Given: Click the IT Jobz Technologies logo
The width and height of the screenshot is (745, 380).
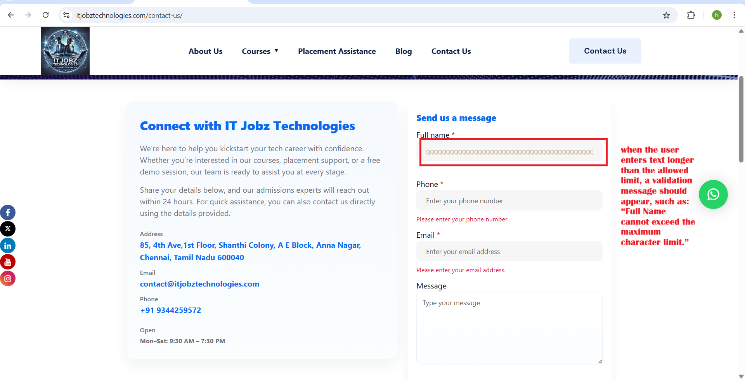Looking at the screenshot, I should [x=65, y=51].
